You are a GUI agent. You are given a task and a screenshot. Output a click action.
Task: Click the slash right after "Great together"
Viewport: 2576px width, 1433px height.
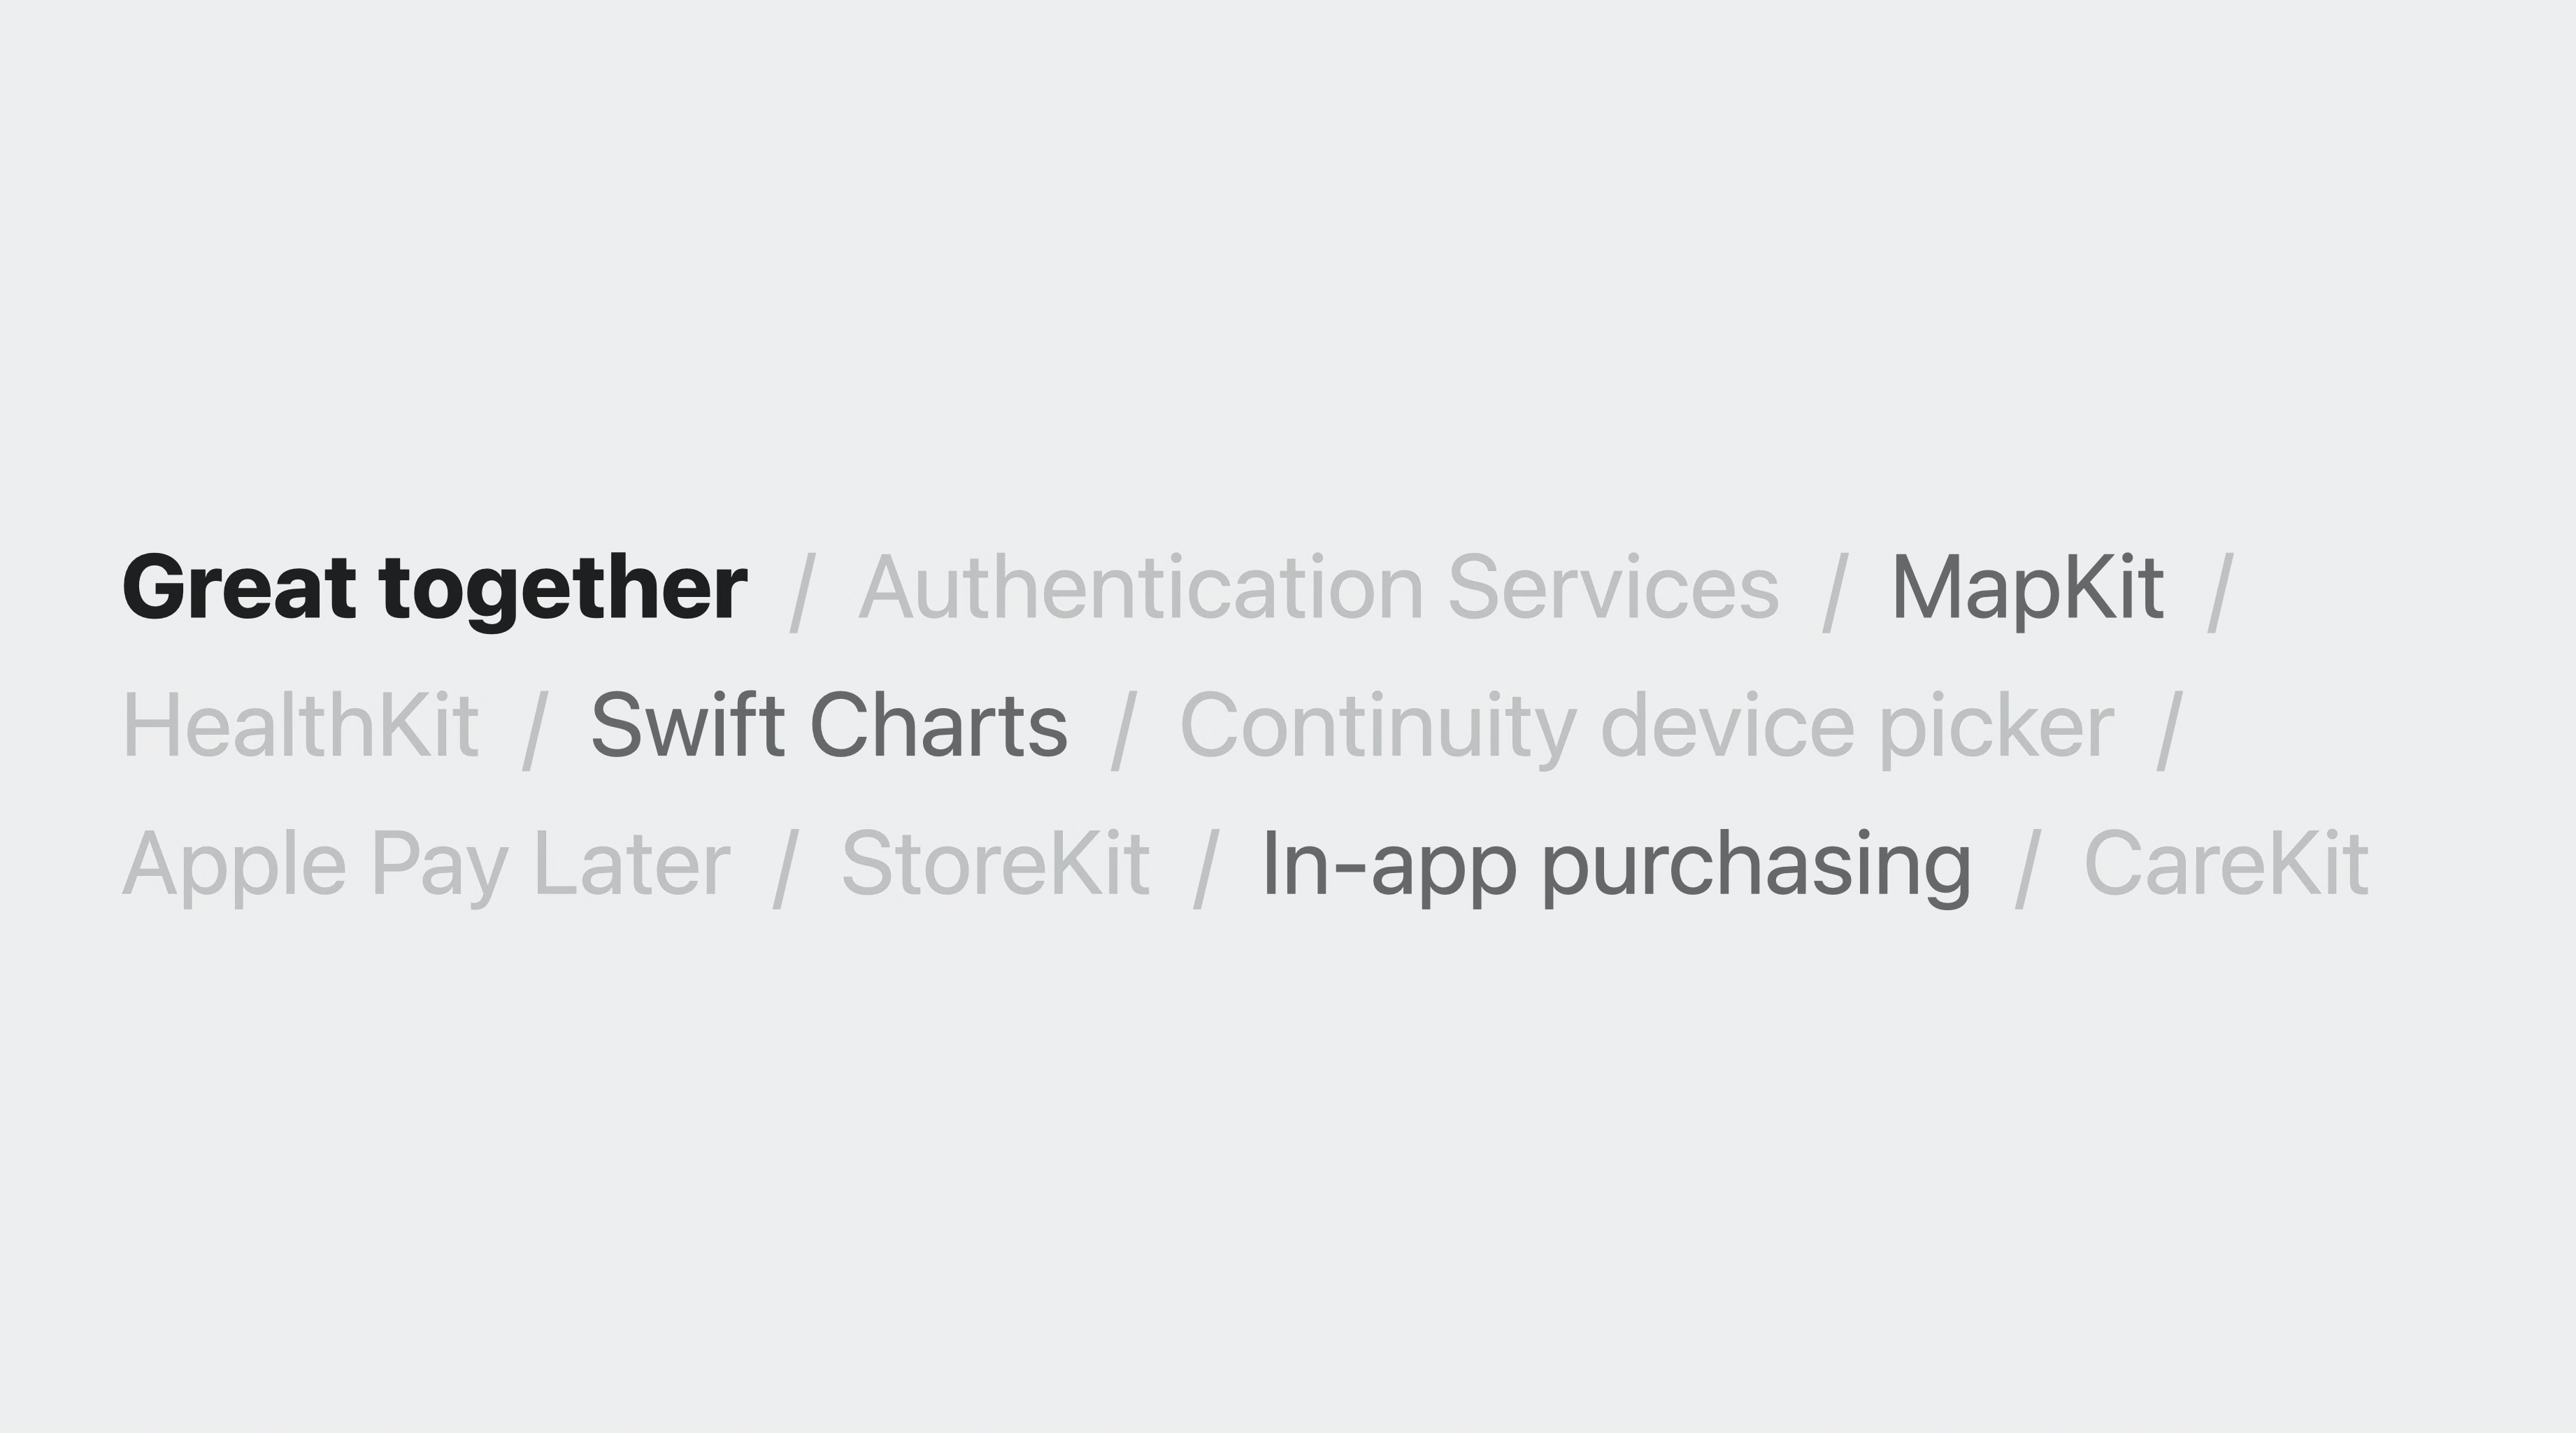(803, 592)
